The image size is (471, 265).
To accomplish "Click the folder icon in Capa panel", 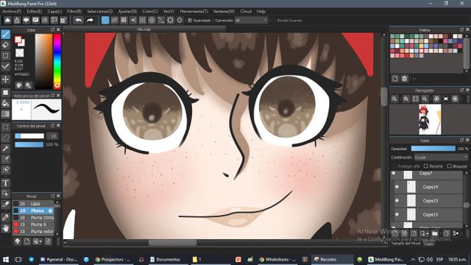I will pyautogui.click(x=435, y=233).
